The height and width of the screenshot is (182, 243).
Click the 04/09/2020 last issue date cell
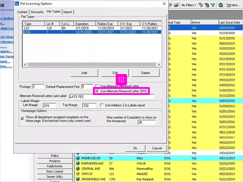(x=227, y=101)
